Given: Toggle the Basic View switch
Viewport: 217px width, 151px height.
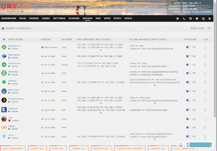Looking at the screenshot, I should (208, 28).
